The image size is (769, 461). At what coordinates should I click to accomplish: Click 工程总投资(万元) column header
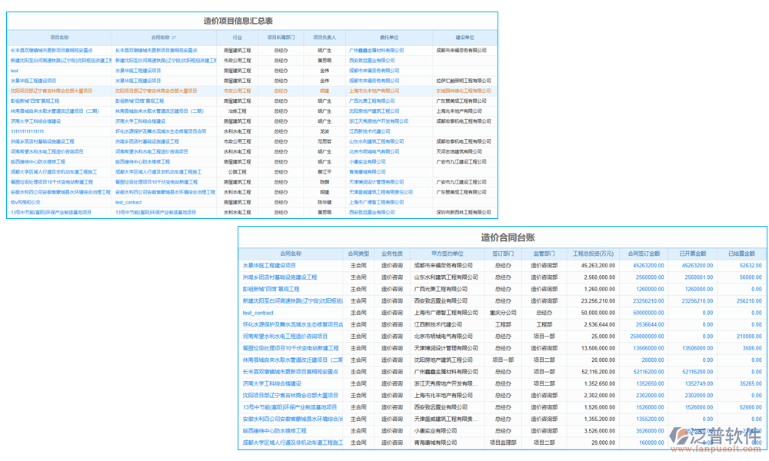pos(593,253)
